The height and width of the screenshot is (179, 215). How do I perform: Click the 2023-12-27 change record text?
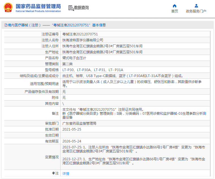point(134,161)
